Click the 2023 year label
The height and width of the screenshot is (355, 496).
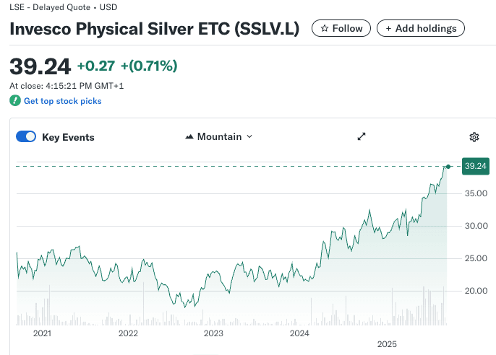213,333
